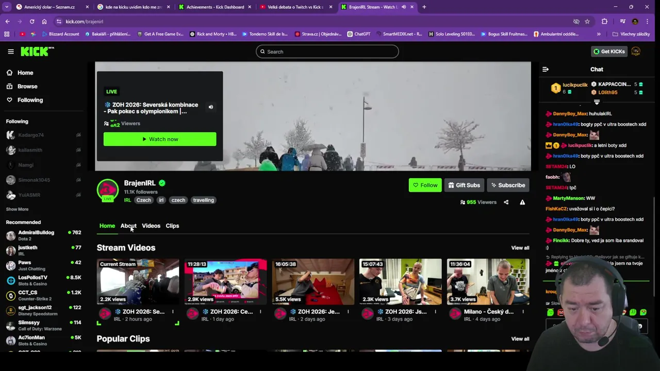Bookmark page with star icon
660x371 pixels.
click(x=587, y=22)
